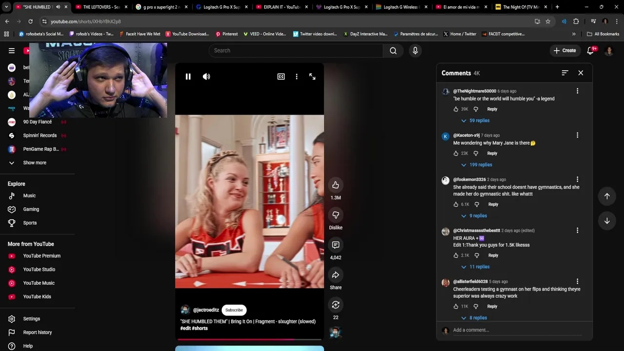Open 90 Day Fiancé subscription

(x=37, y=122)
